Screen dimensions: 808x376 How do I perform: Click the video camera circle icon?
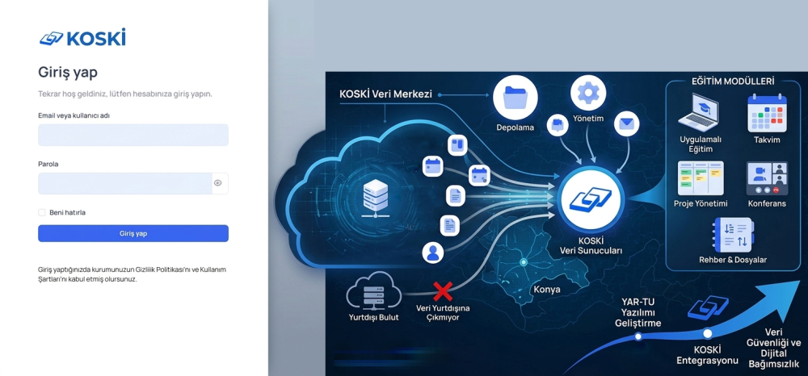click(558, 125)
